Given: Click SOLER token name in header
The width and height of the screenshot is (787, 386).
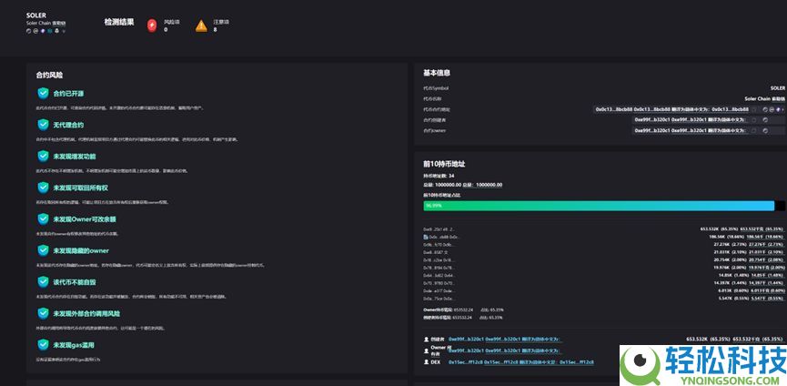Looking at the screenshot, I should click(x=36, y=15).
